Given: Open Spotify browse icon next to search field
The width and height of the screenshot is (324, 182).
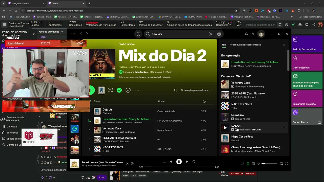Looking at the screenshot, I should coord(219,34).
